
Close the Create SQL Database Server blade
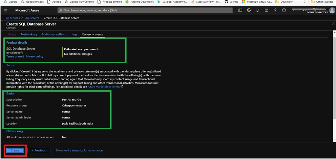tap(333, 24)
